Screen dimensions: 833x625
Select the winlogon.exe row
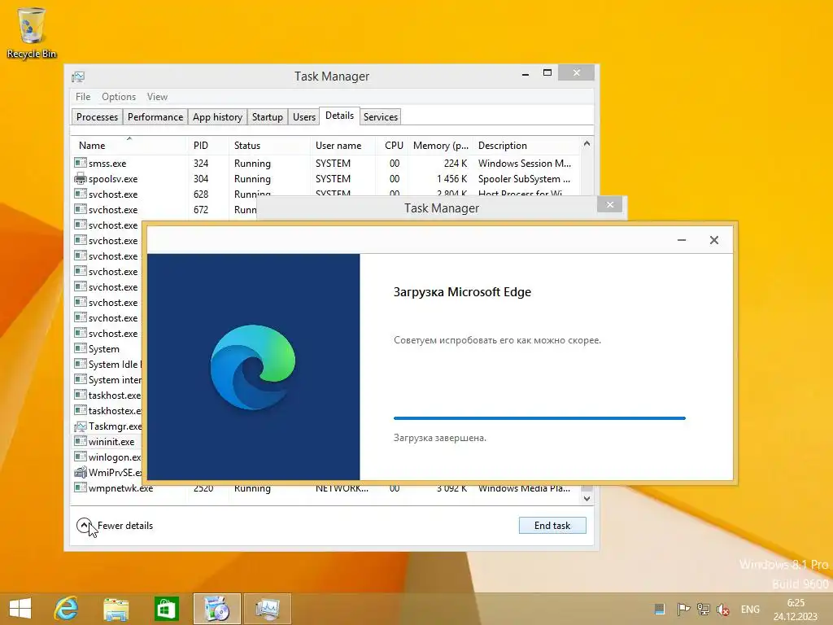(107, 457)
